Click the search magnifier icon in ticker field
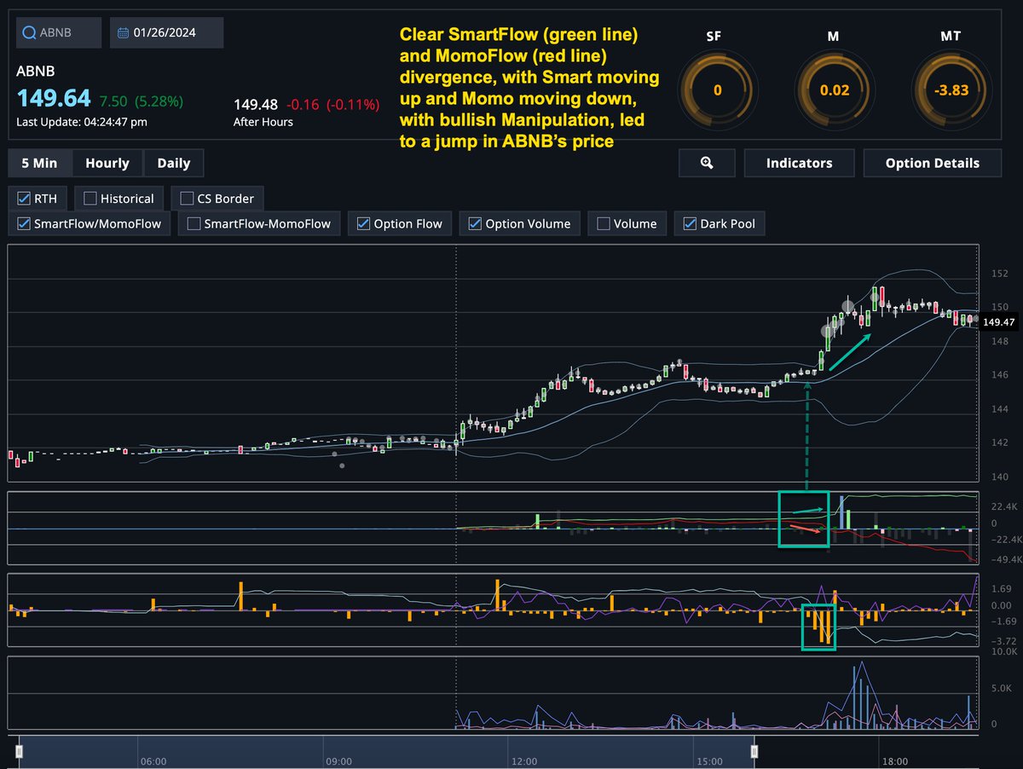 coord(30,32)
